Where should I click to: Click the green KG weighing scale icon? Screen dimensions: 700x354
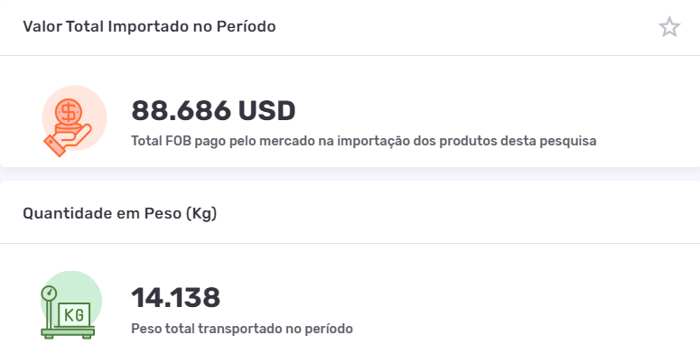point(70,305)
